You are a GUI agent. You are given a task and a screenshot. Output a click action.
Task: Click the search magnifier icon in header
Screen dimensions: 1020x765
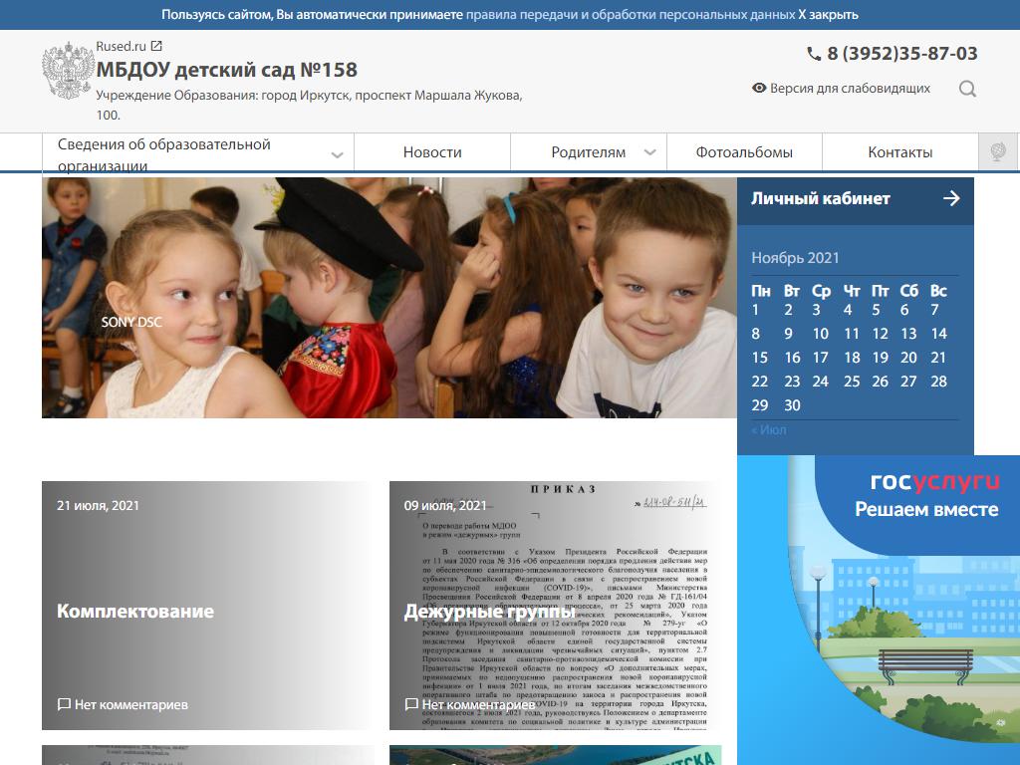pyautogui.click(x=967, y=89)
